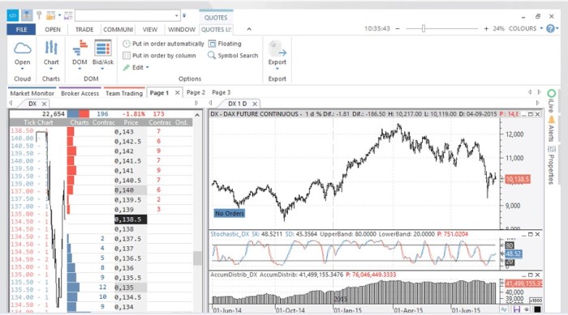Click the Bid/Ask icon in the ribbon
Image resolution: width=568 pixels, height=315 pixels.
[x=103, y=49]
